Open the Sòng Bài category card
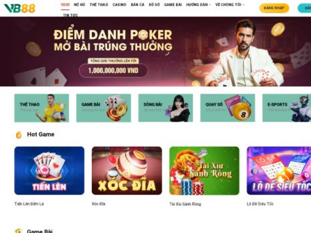The width and height of the screenshot is (311, 233). 165,108
